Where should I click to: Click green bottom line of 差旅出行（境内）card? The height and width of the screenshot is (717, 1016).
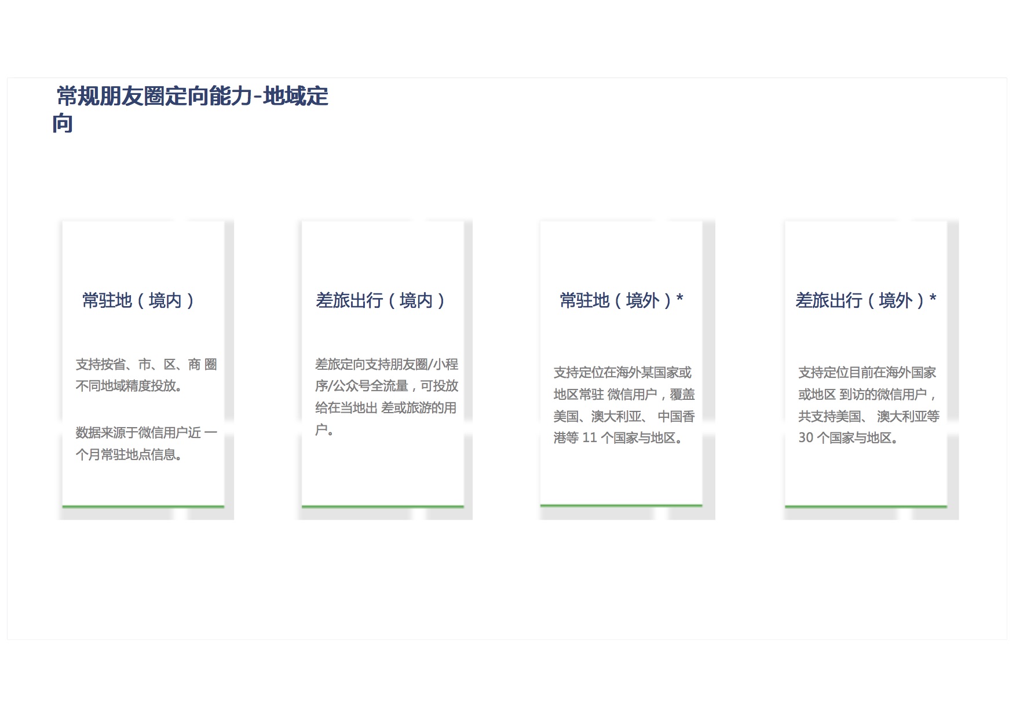[x=382, y=506]
